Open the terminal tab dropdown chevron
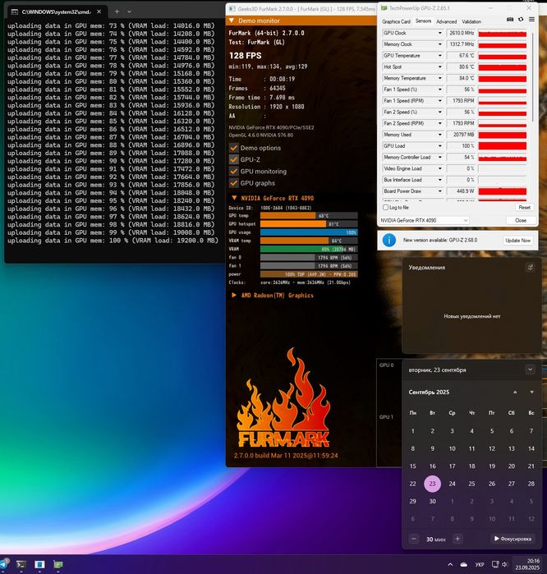Screen dimensions: 547x574 point(129,11)
